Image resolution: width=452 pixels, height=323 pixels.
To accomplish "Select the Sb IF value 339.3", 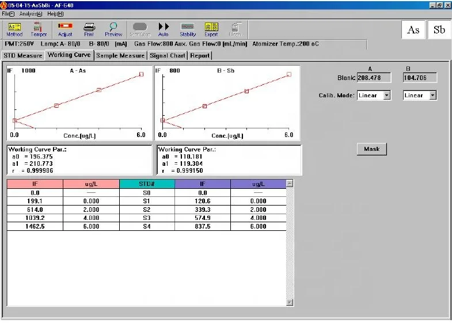I will pos(202,210).
